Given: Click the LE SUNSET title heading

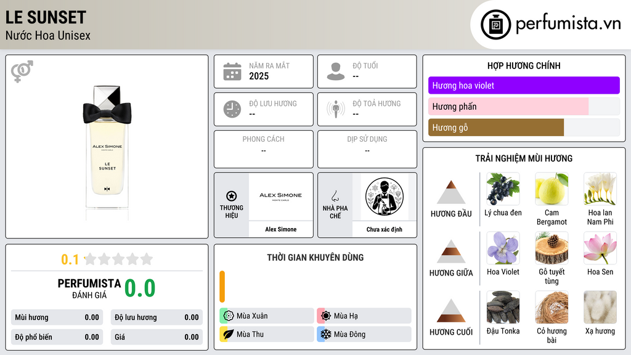Looking at the screenshot, I should [x=46, y=17].
